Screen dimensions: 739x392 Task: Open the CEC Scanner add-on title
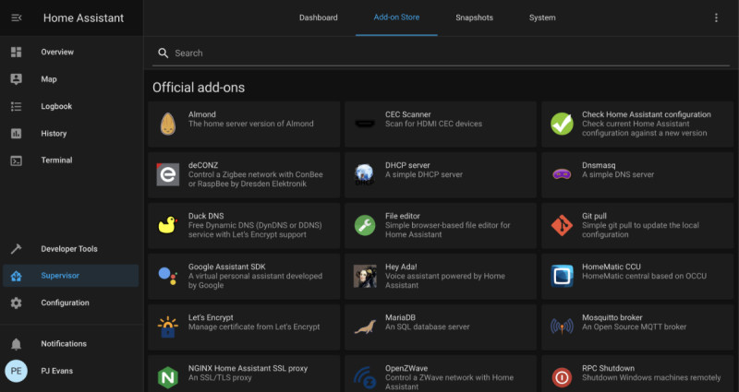point(408,114)
